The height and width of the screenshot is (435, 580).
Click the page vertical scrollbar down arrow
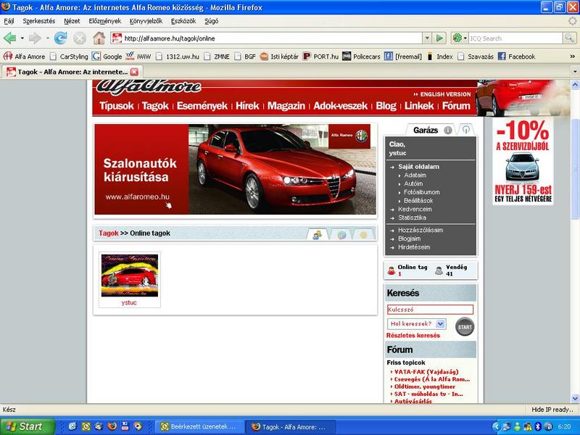click(x=575, y=398)
